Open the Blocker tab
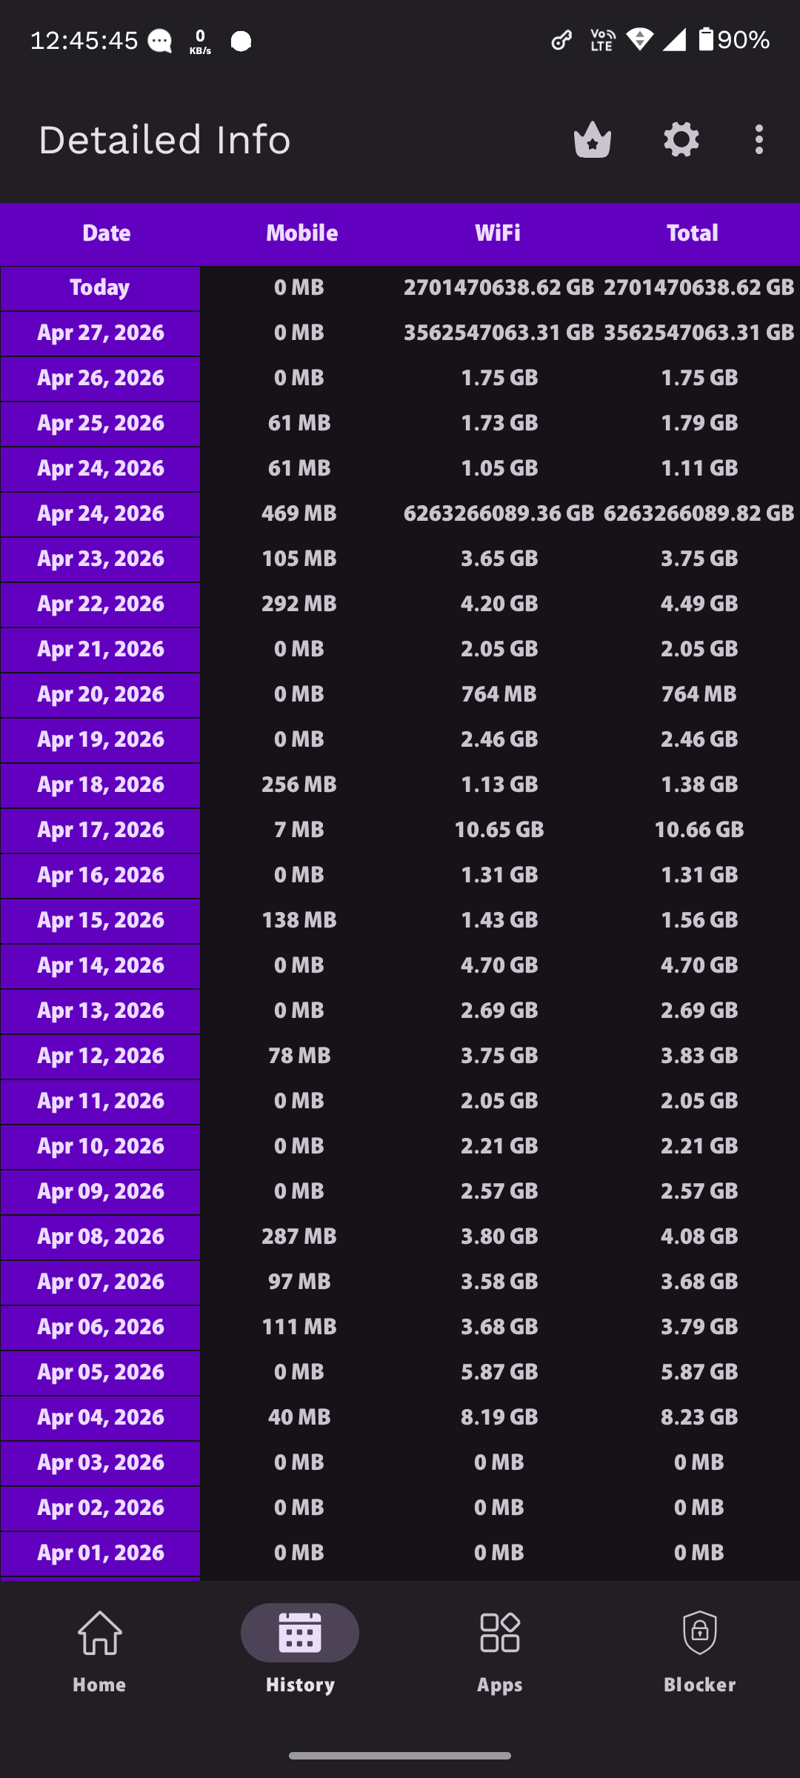 (700, 1652)
